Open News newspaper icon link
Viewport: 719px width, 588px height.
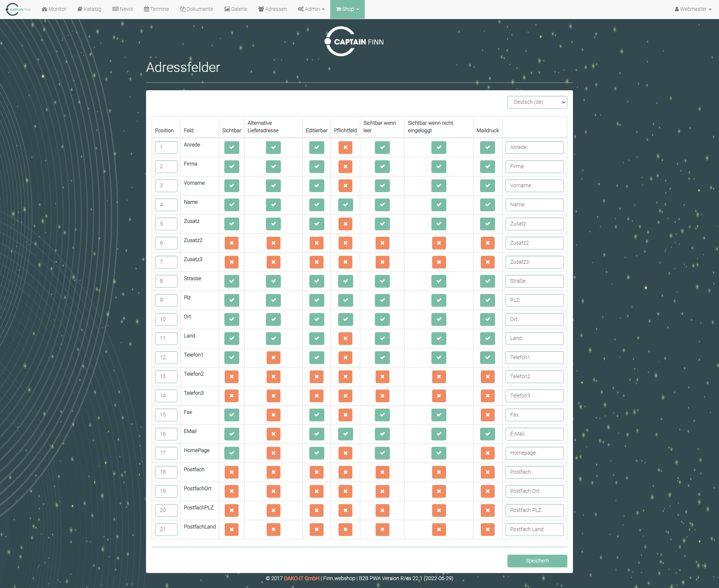[122, 9]
